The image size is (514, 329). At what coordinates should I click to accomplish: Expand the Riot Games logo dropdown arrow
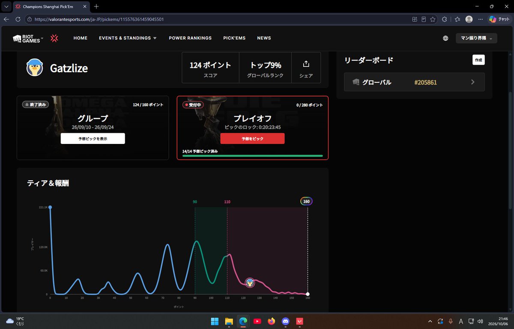[42, 39]
